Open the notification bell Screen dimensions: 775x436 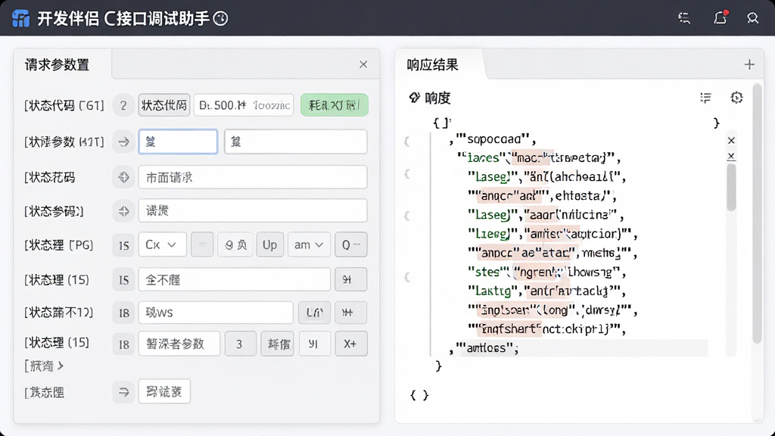click(721, 18)
